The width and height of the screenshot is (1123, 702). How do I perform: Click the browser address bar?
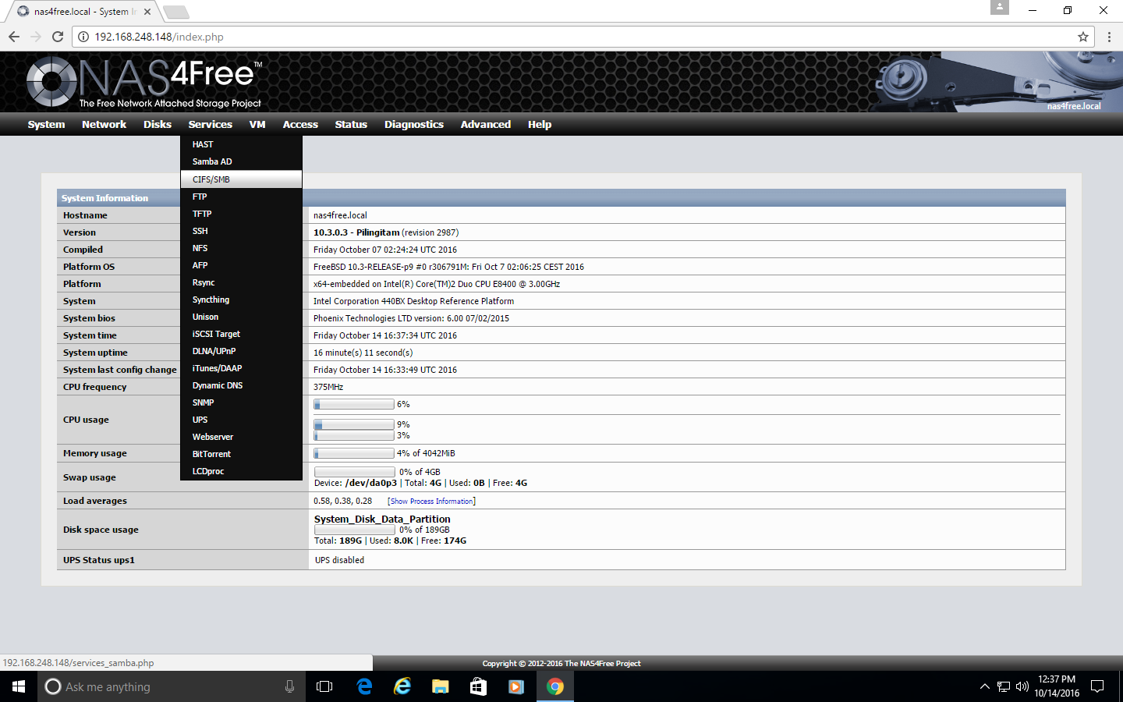click(546, 37)
